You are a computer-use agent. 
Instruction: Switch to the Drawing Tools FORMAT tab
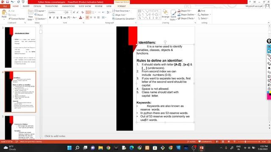122,6
